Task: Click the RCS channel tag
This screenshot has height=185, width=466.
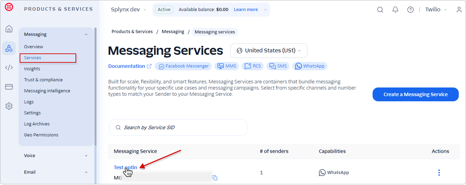Action: (x=253, y=66)
